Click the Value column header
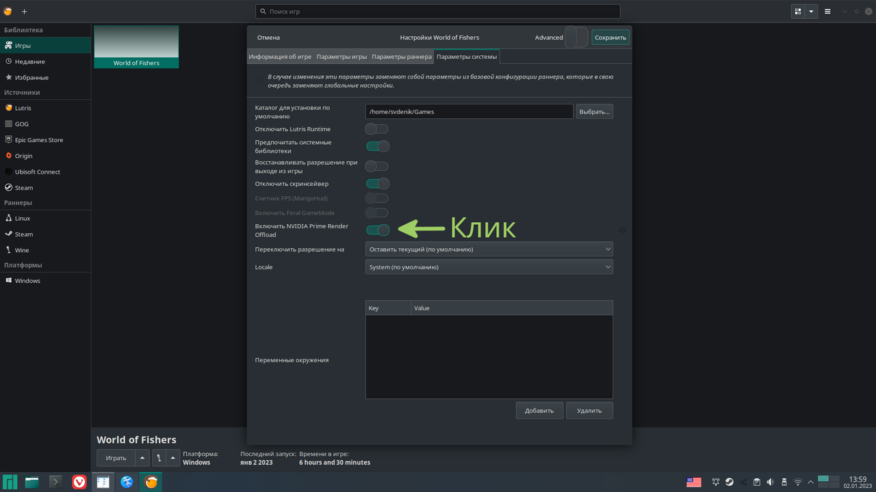 [x=512, y=308]
